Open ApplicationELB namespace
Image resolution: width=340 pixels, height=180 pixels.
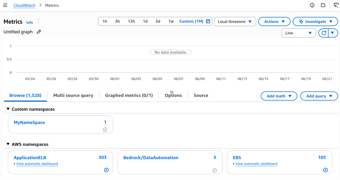point(30,158)
